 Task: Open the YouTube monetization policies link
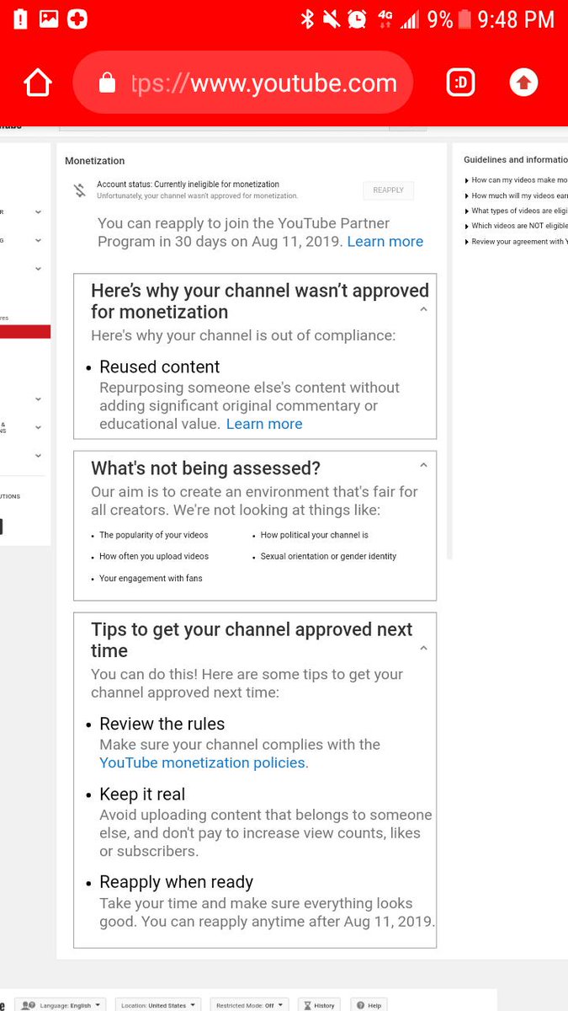(x=204, y=762)
